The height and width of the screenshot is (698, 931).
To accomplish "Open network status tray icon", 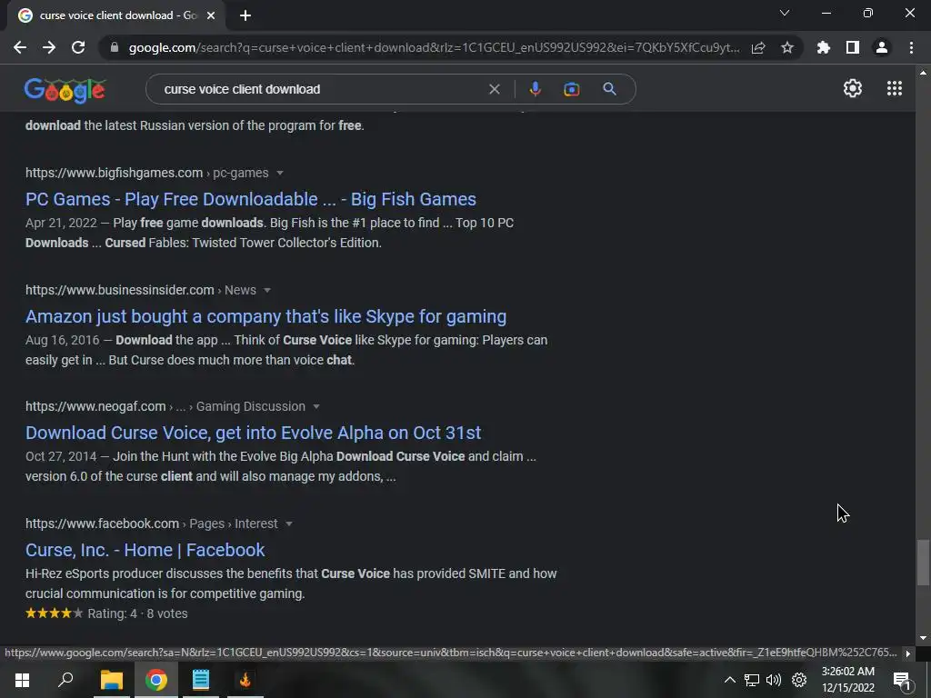I will (x=752, y=680).
